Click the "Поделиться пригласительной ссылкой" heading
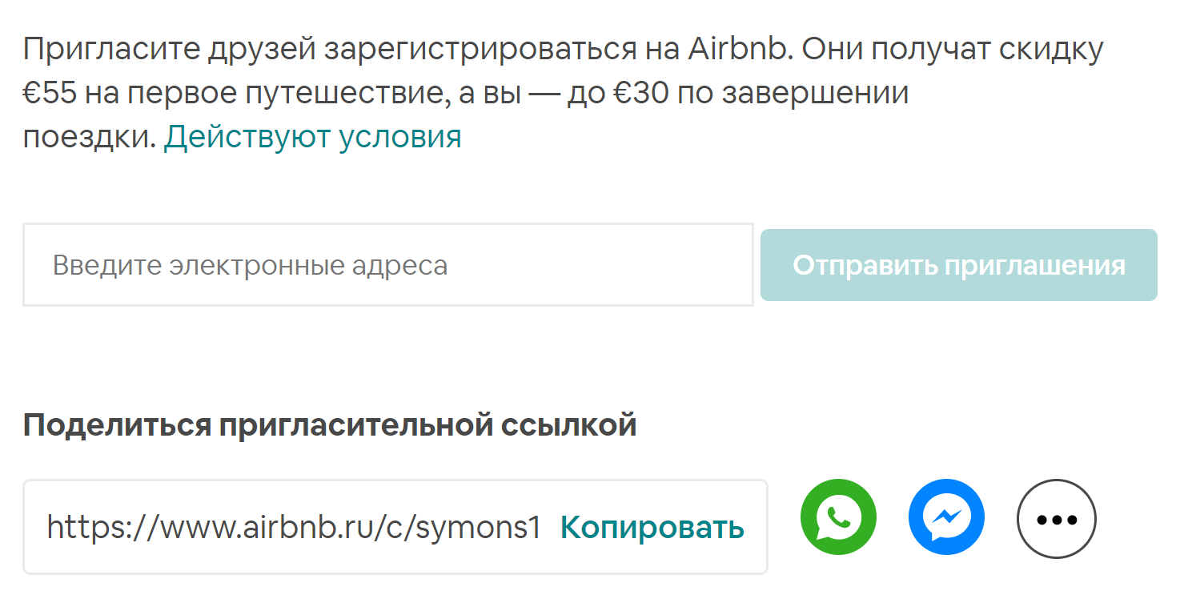Screen dimensions: 1184x607 (x=329, y=424)
